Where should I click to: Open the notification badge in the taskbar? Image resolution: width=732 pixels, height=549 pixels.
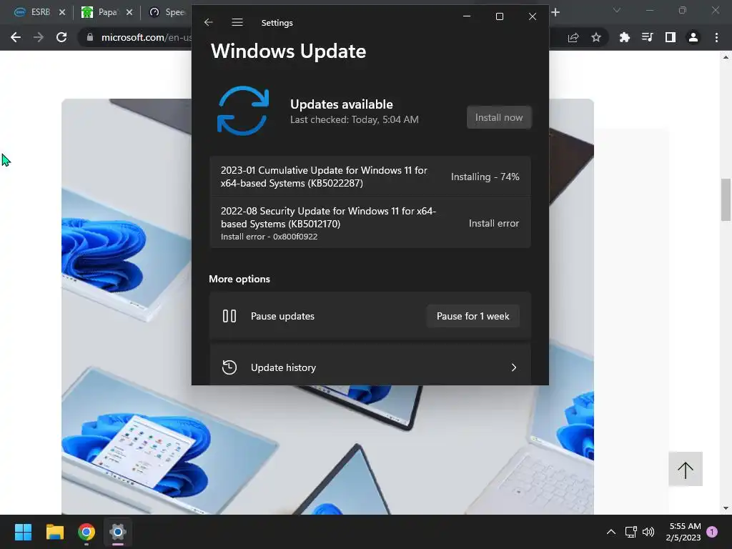click(x=712, y=532)
